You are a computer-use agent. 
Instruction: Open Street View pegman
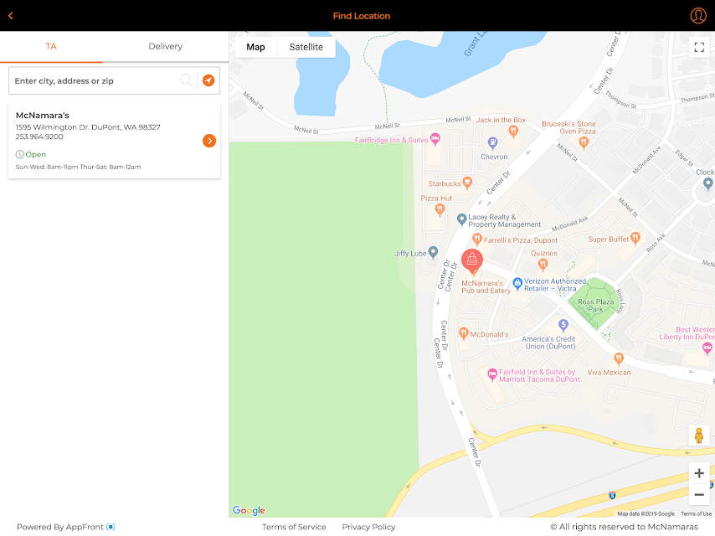(698, 435)
